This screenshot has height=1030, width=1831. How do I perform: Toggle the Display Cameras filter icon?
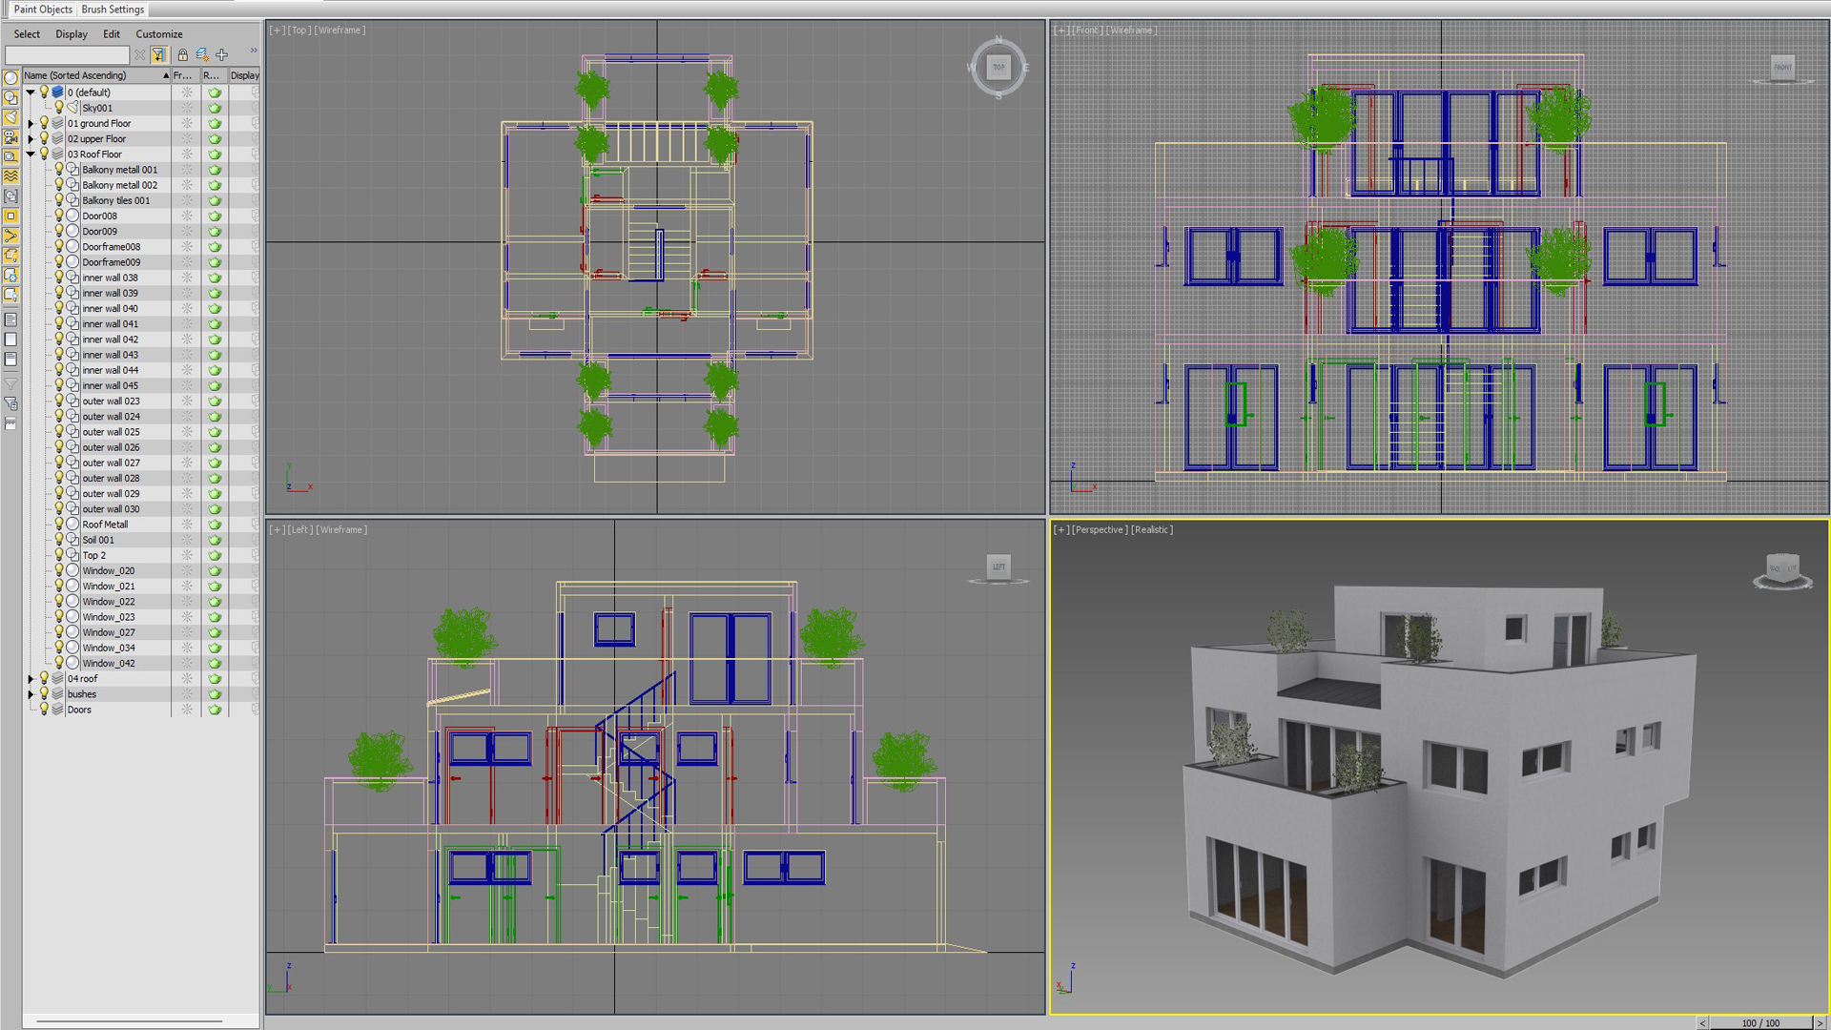[10, 137]
